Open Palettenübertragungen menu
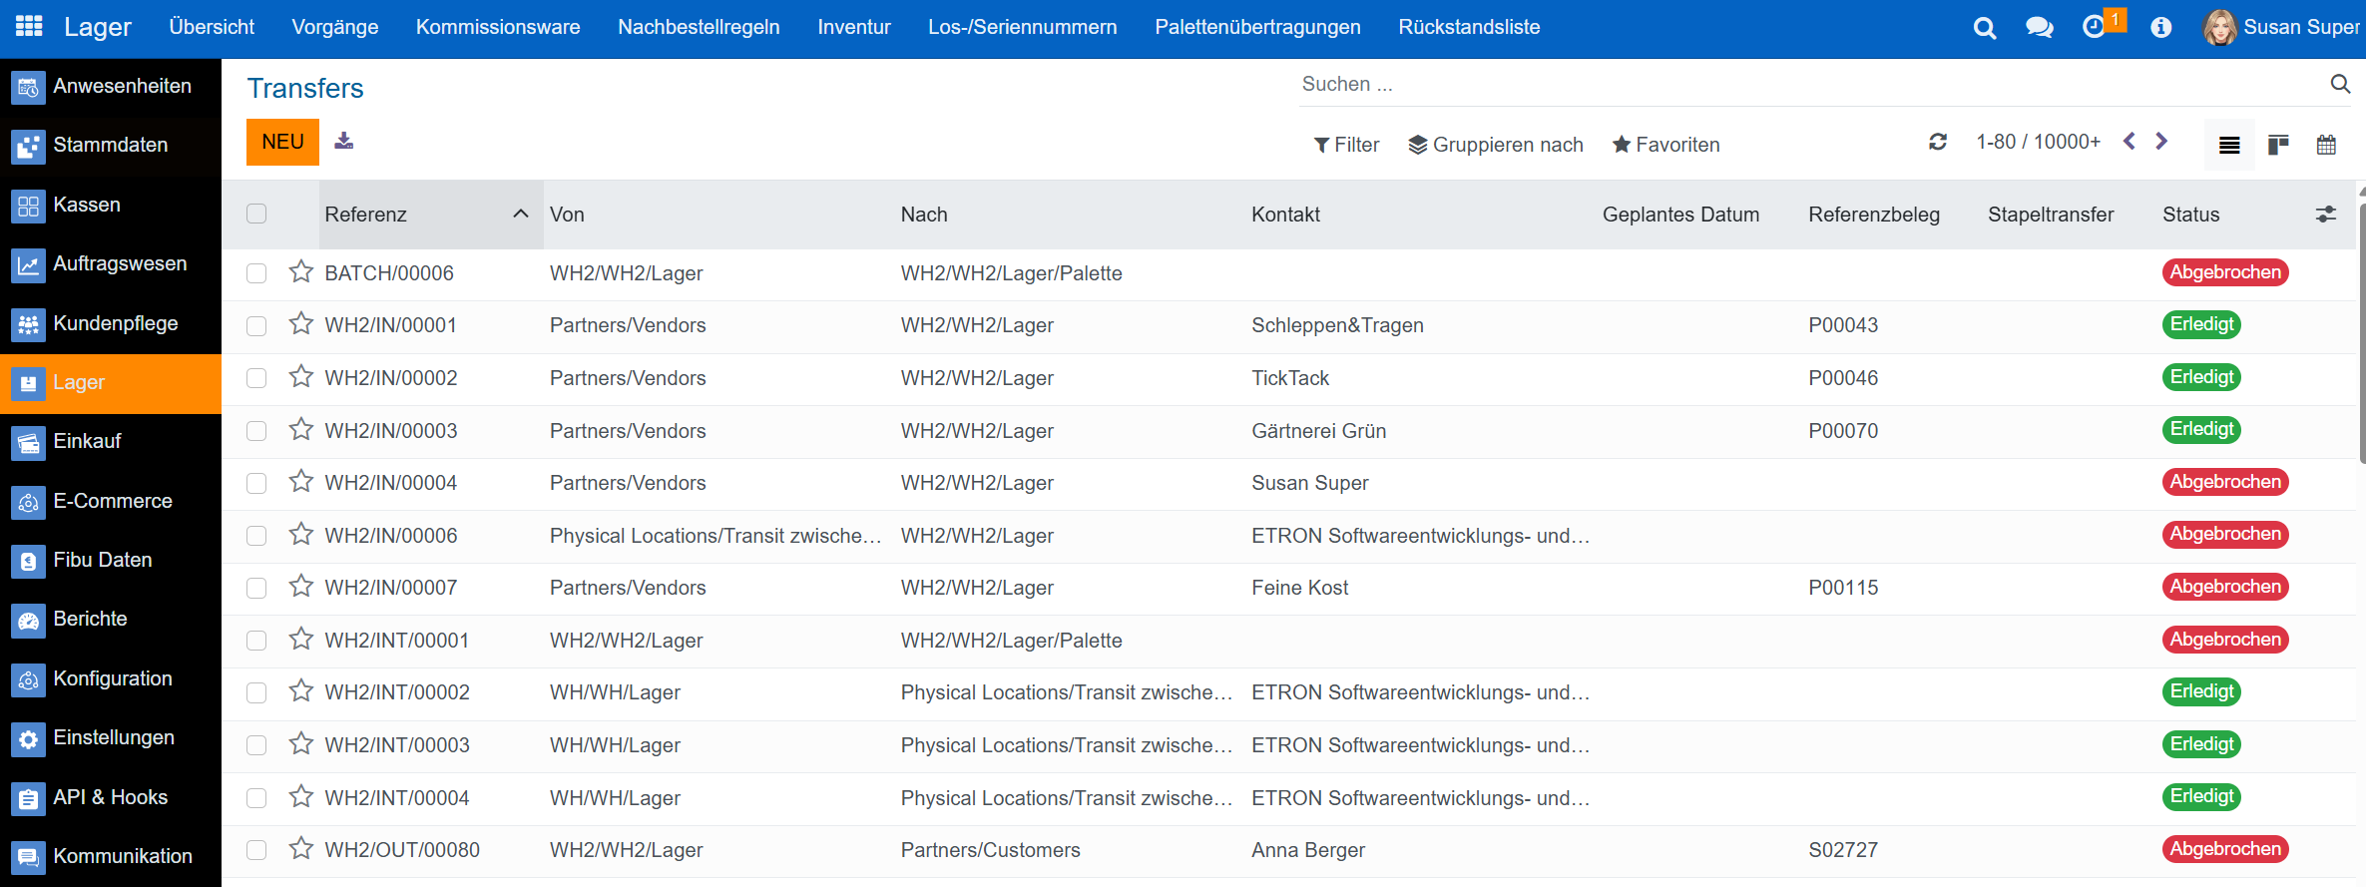This screenshot has height=887, width=2366. pyautogui.click(x=1257, y=28)
